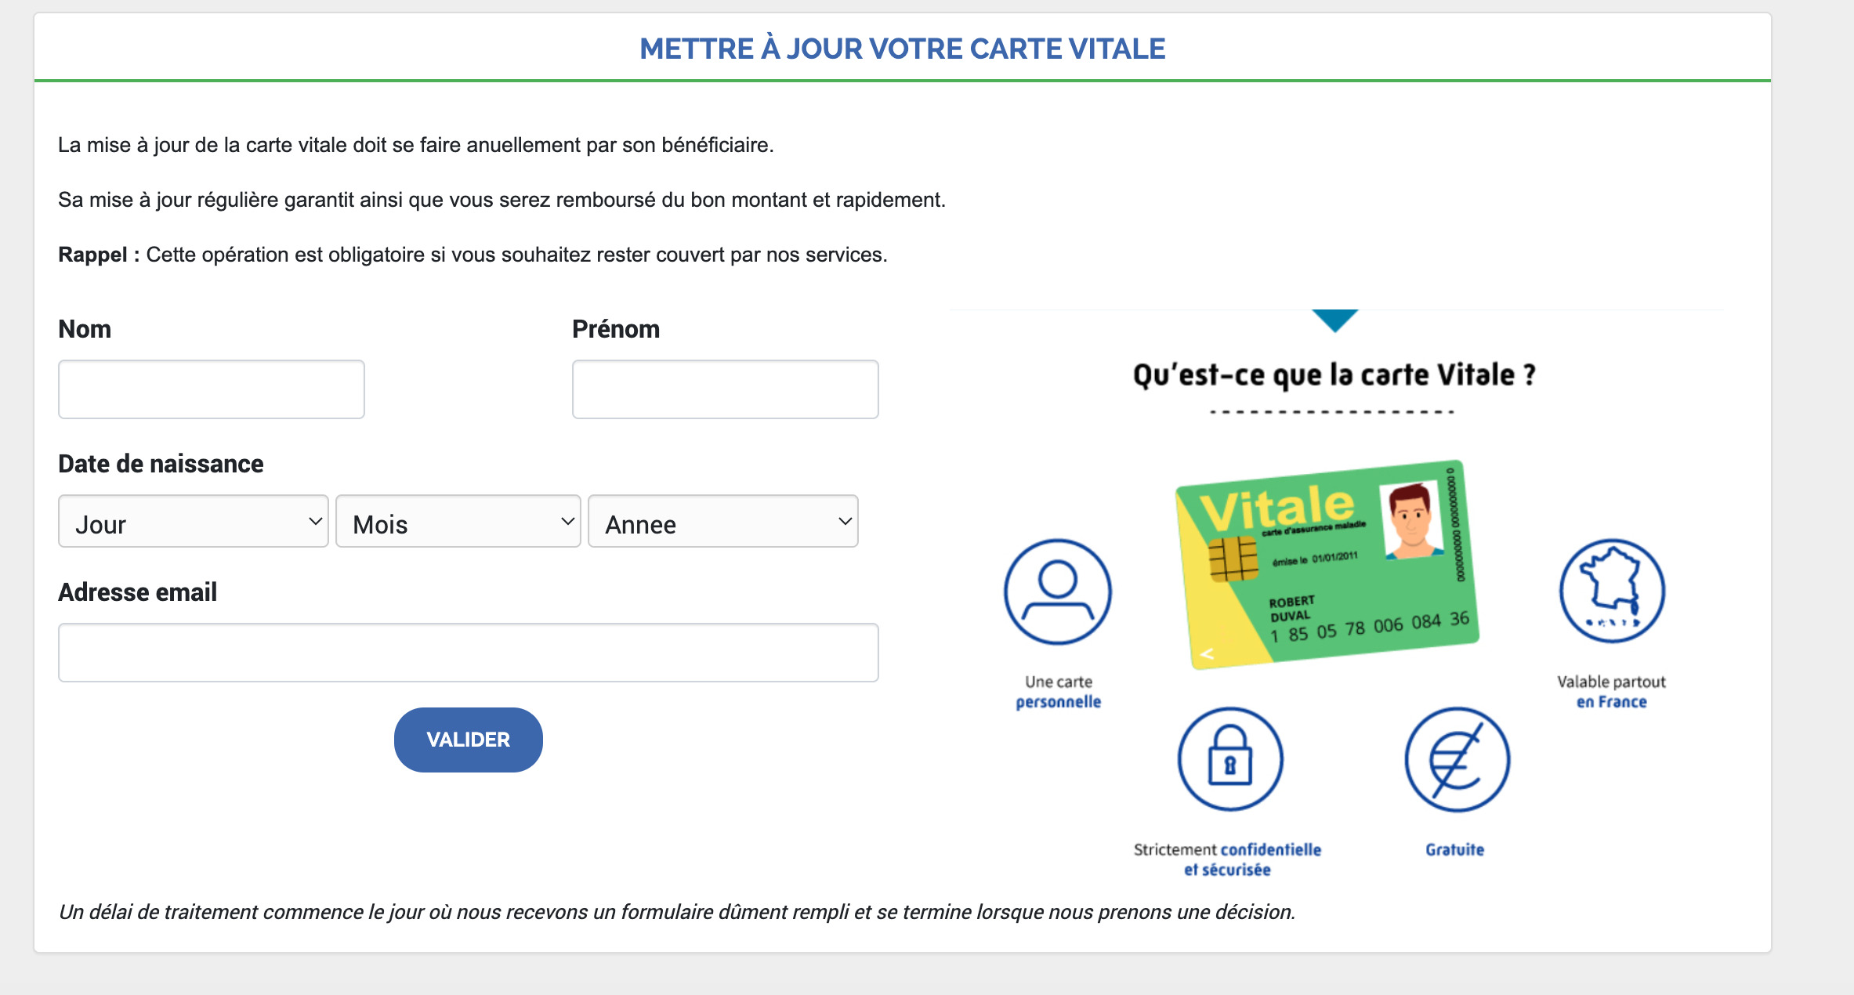The image size is (1854, 995).
Task: Focus the Prénom input field
Action: pyautogui.click(x=725, y=389)
